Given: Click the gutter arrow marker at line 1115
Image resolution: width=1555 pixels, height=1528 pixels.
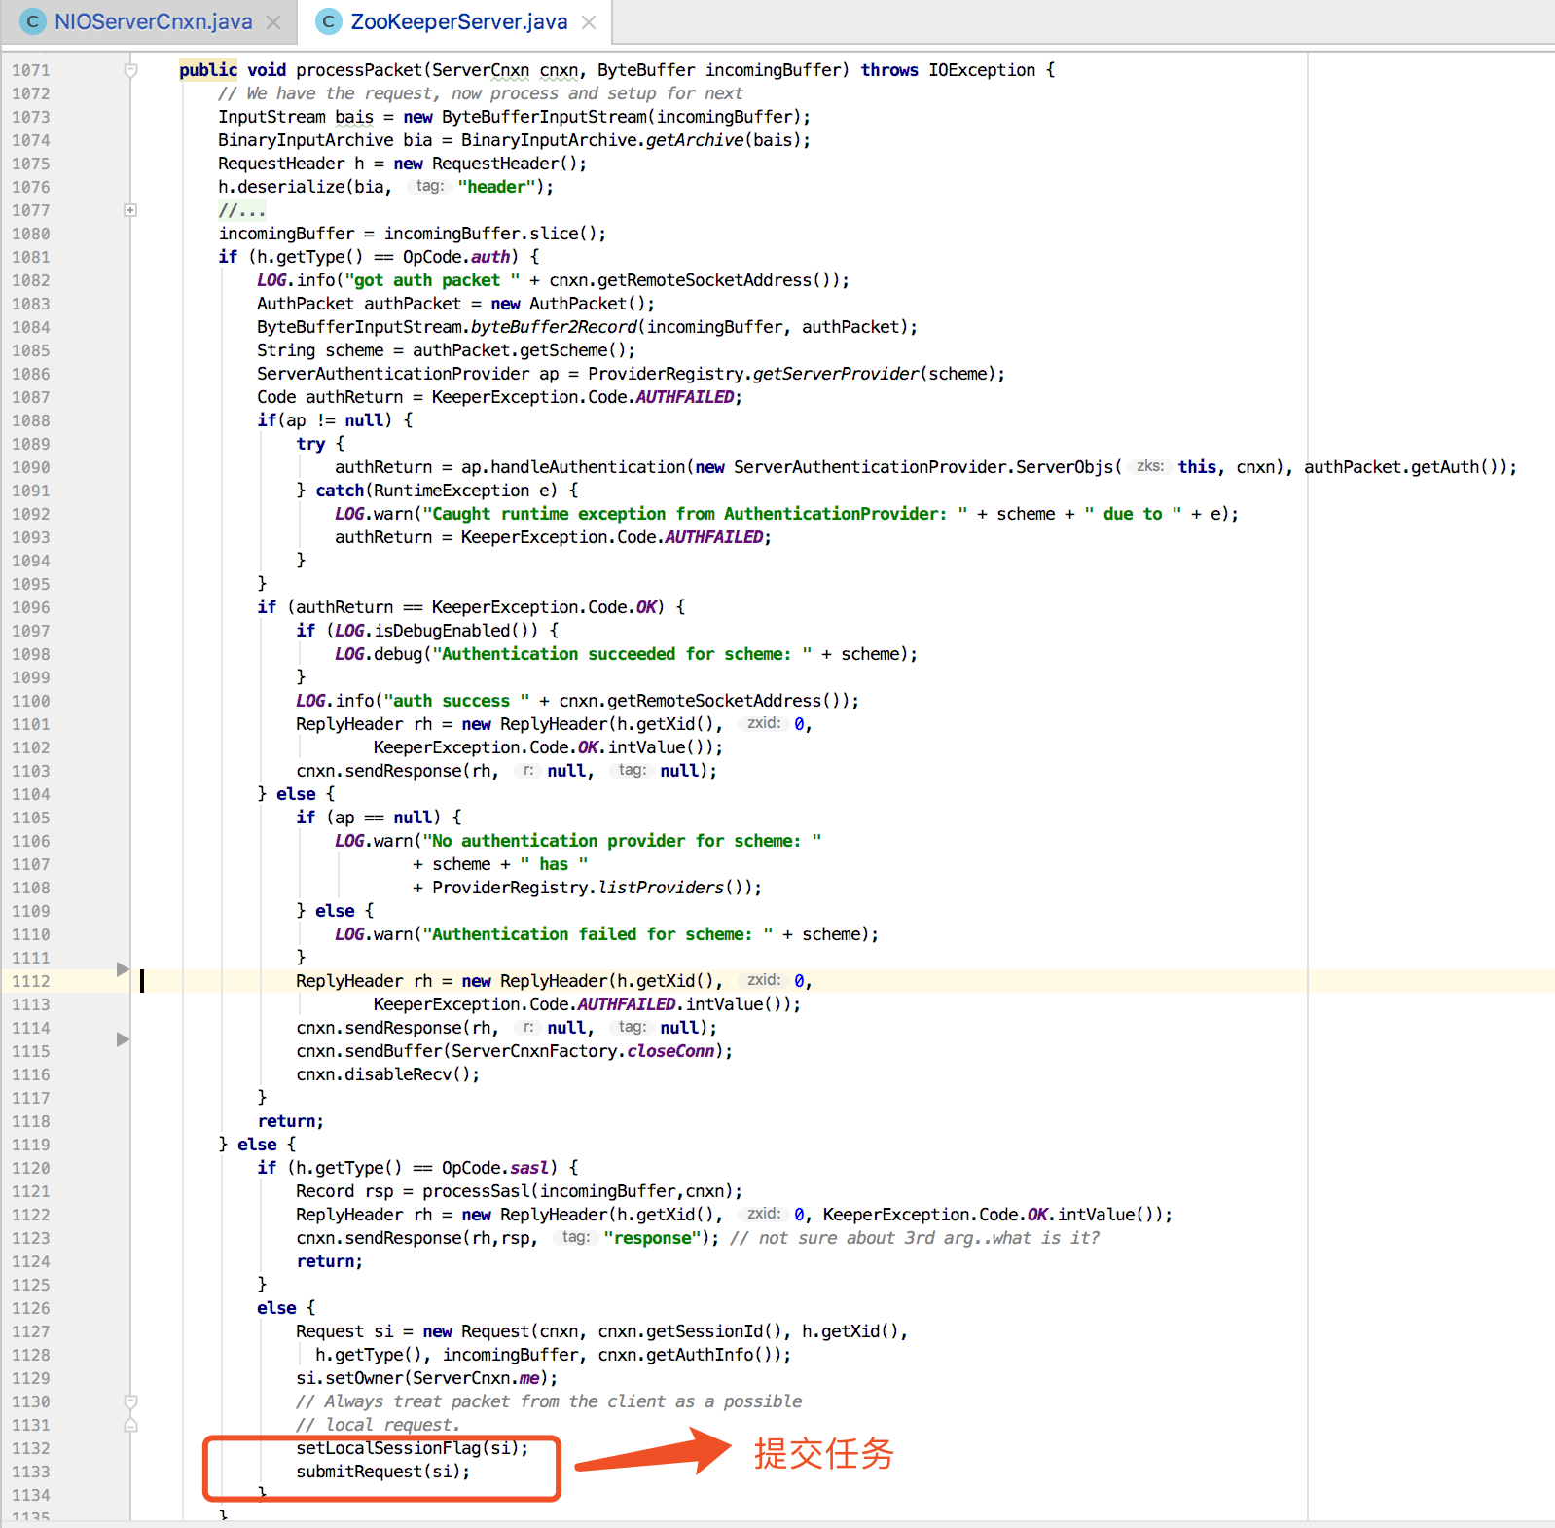Looking at the screenshot, I should [x=123, y=1039].
